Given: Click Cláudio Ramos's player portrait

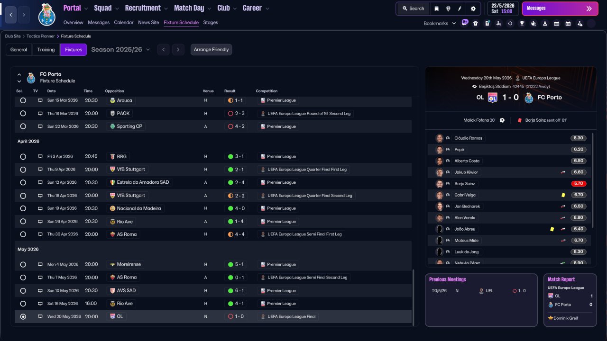Looking at the screenshot, I should pyautogui.click(x=440, y=138).
